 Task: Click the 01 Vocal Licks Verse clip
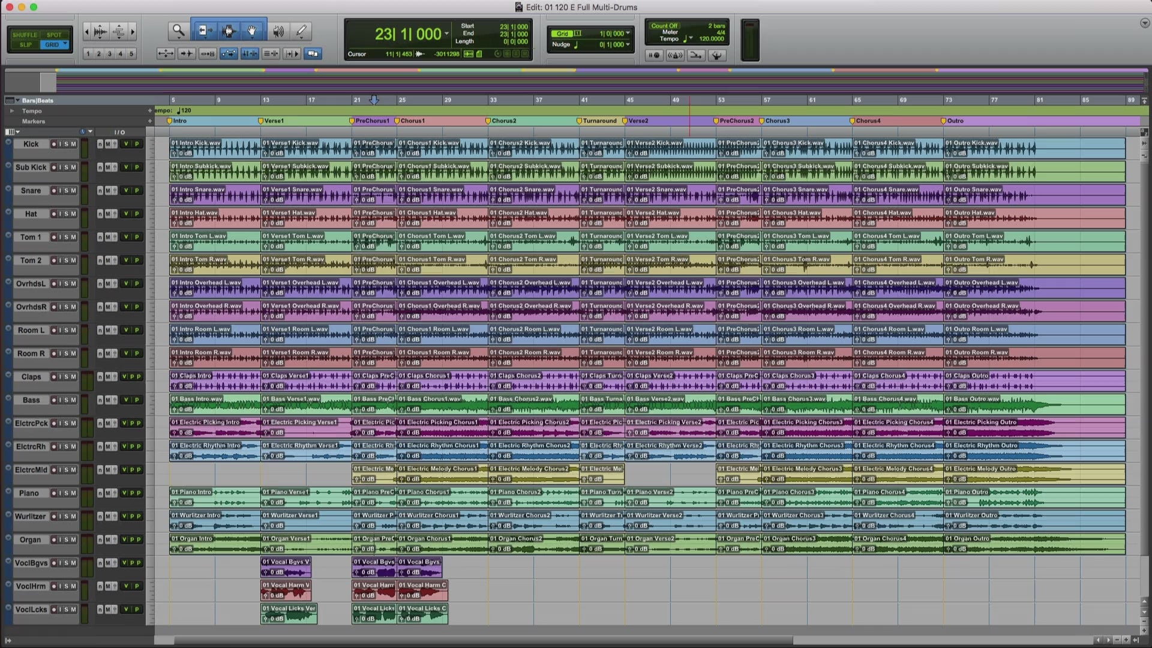pyautogui.click(x=289, y=614)
